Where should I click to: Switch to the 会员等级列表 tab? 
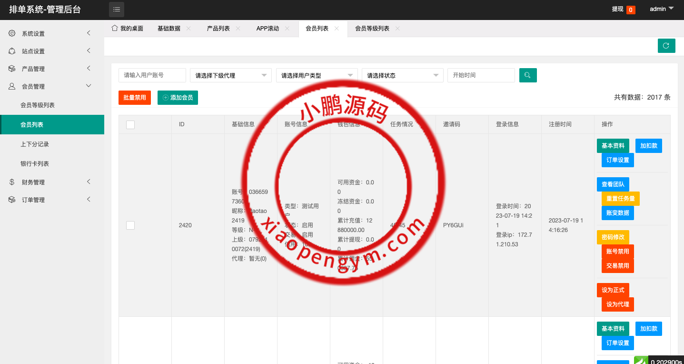(x=372, y=29)
